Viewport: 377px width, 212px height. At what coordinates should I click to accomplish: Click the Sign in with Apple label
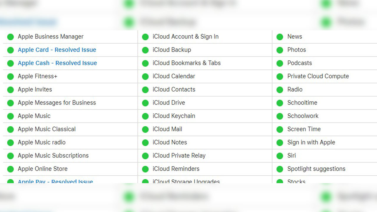pyautogui.click(x=311, y=142)
